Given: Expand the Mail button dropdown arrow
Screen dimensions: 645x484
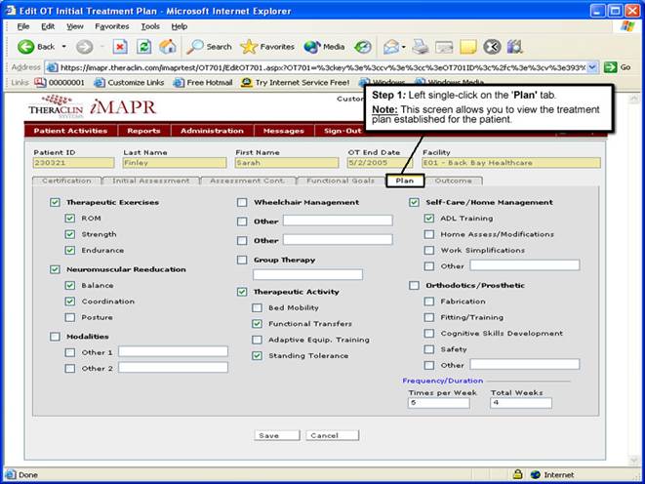Looking at the screenshot, I should point(402,47).
